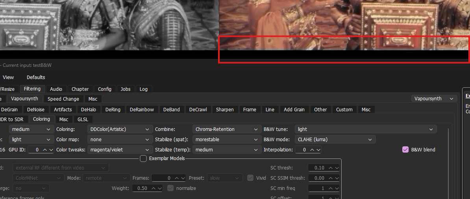Open the Stabilize (spat) morestable dropdown
Screen dimensions: 470x199
pyautogui.click(x=226, y=140)
